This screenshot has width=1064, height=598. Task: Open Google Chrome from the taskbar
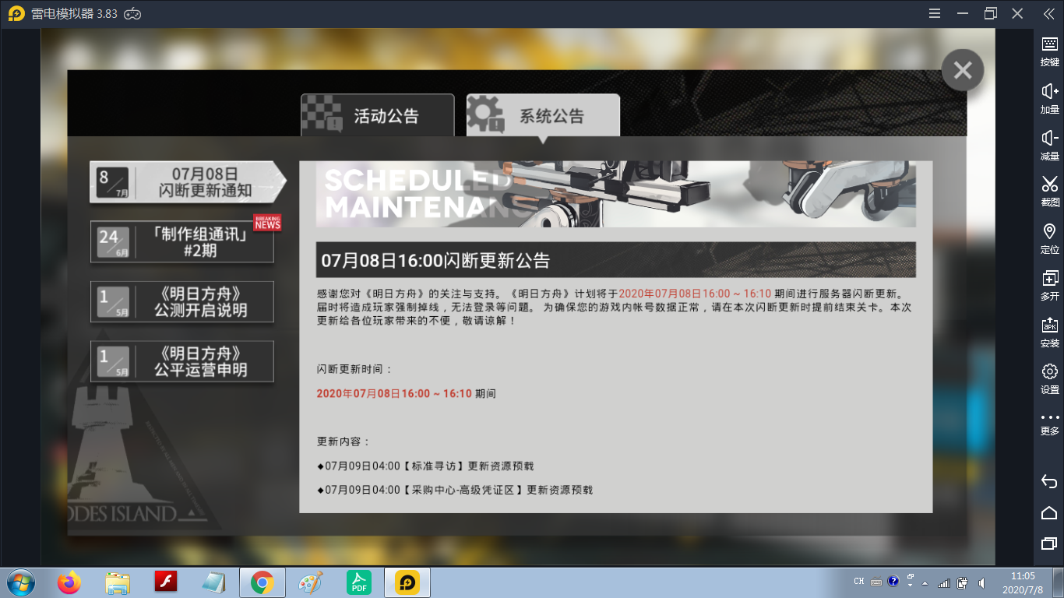[262, 582]
